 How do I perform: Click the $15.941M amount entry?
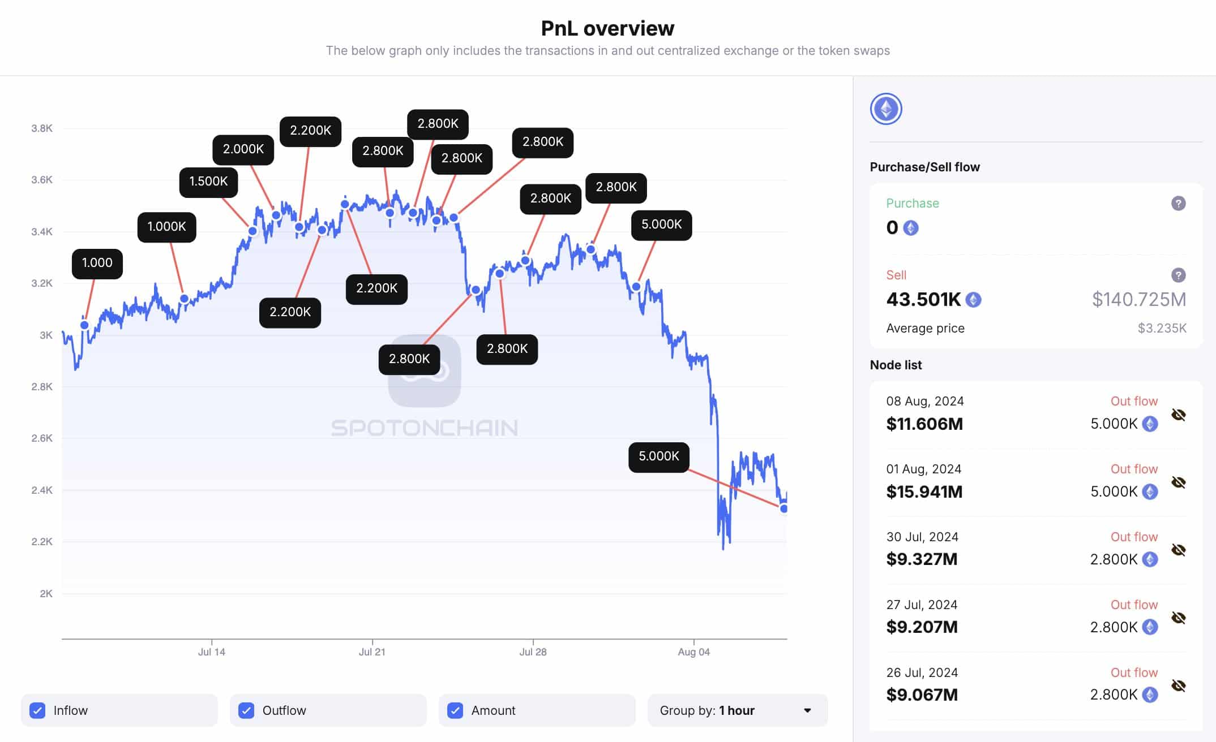tap(924, 492)
